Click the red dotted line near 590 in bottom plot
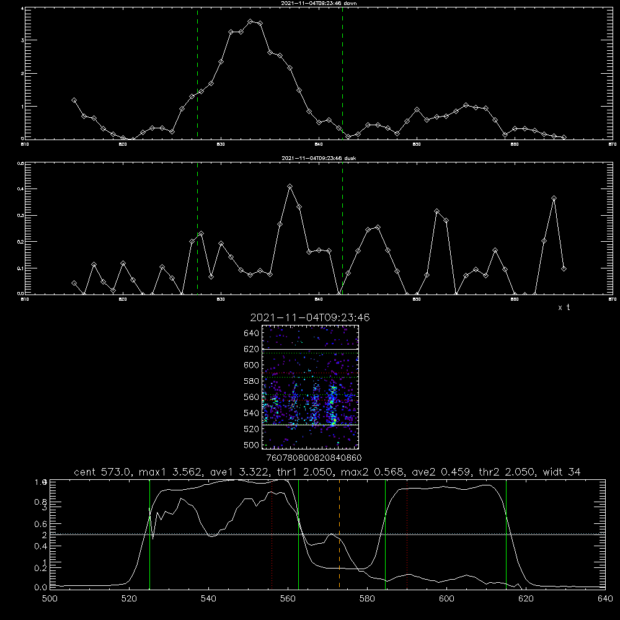This screenshot has width=620, height=620. click(407, 534)
